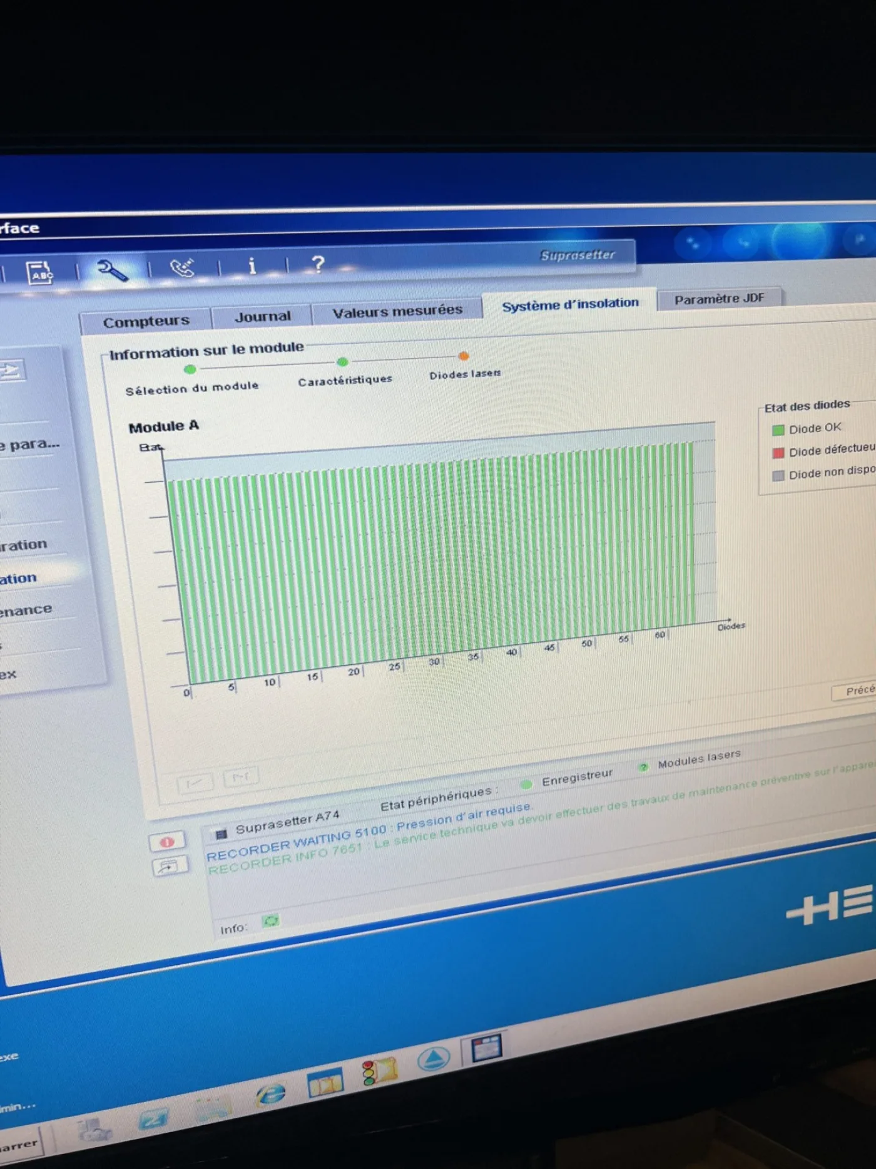Click the arrow icon atop left sidebar

[x=11, y=370]
